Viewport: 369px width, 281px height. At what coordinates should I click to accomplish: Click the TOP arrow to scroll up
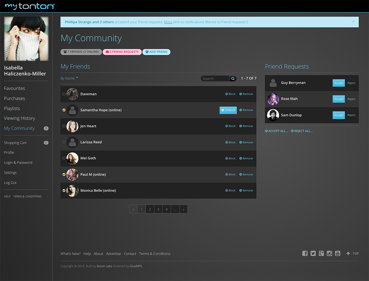(x=352, y=254)
